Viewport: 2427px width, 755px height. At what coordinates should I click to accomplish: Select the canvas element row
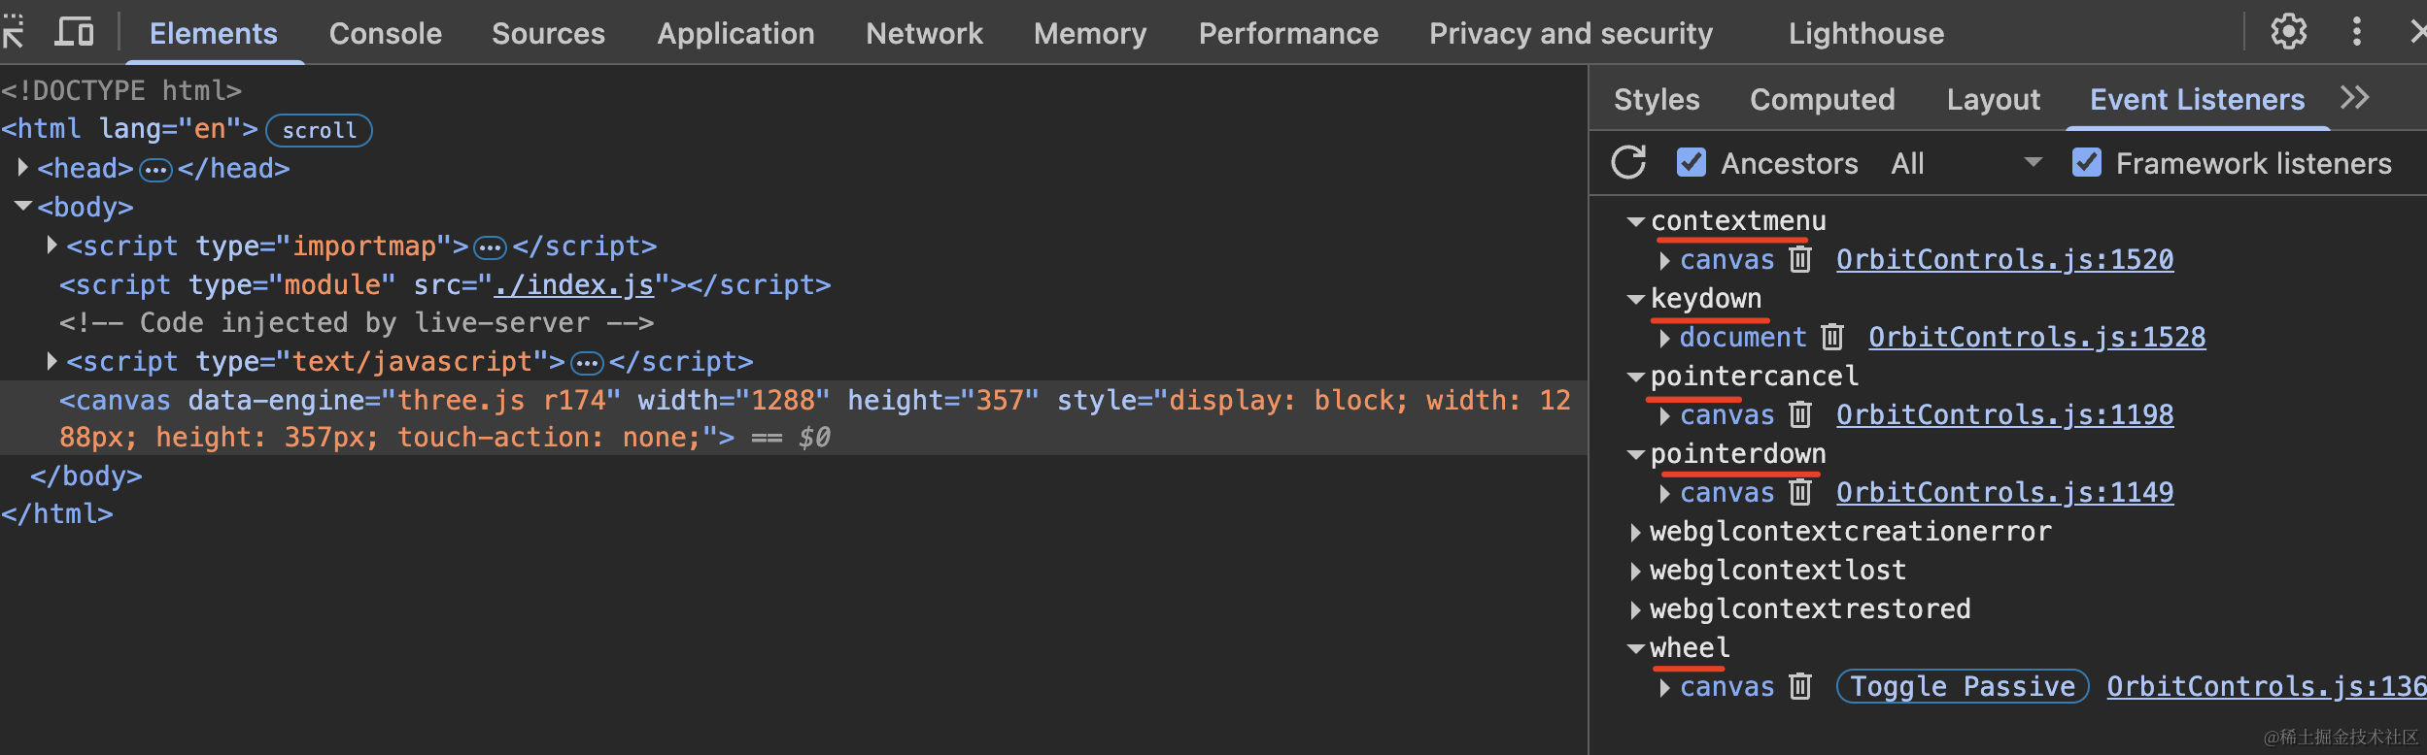coord(794,418)
